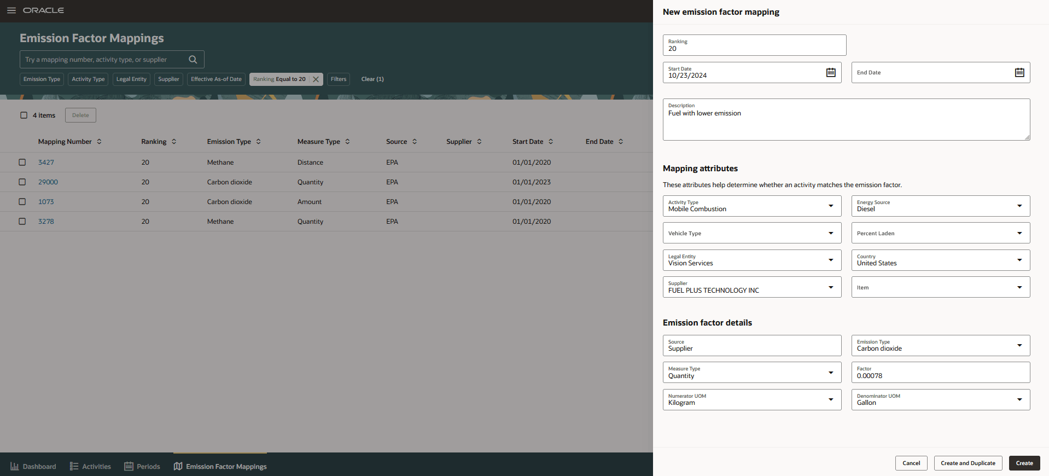Click the Create and Duplicate button

click(x=968, y=463)
